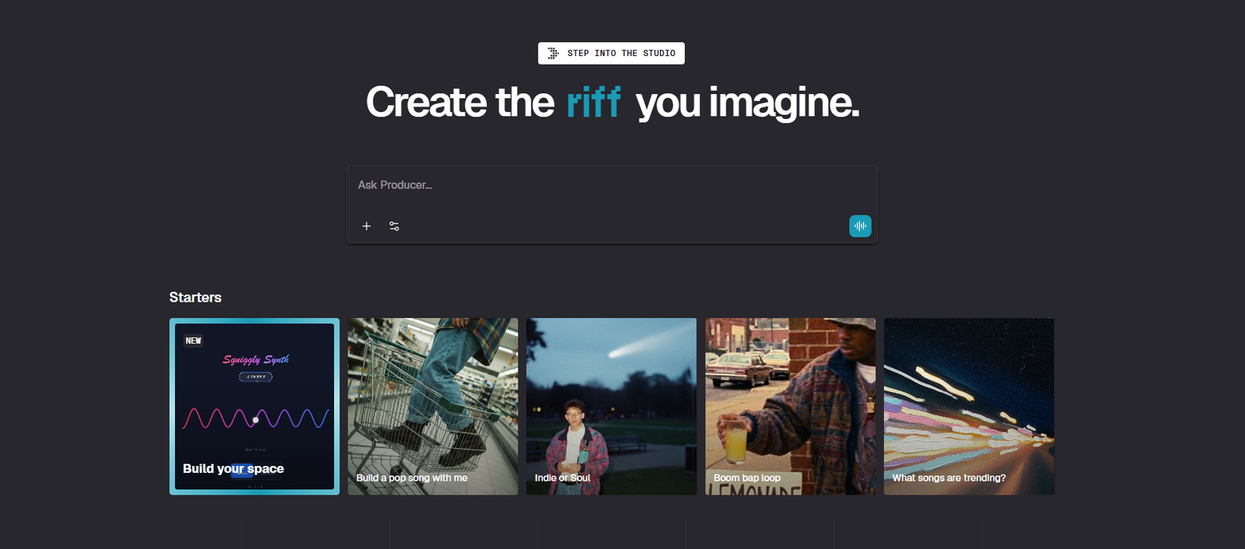Click the plus icon to add attachment
Image resolution: width=1245 pixels, height=549 pixels.
tap(366, 226)
